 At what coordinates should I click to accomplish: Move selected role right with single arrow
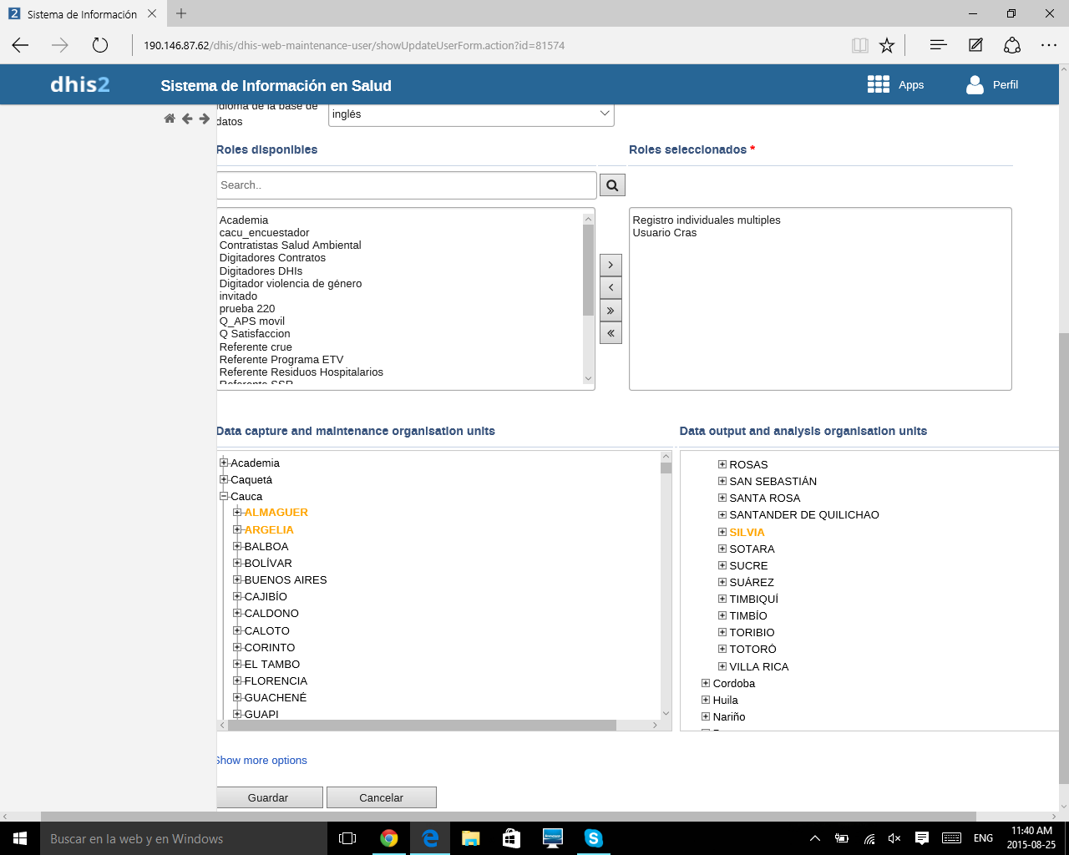pyautogui.click(x=610, y=265)
